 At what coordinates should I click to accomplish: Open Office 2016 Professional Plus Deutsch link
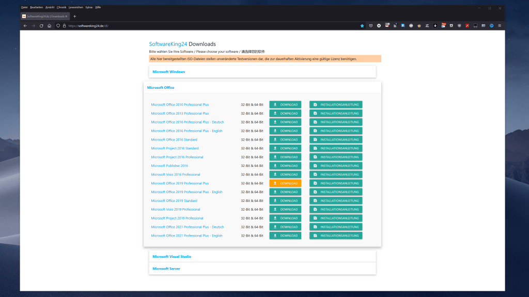[187, 122]
